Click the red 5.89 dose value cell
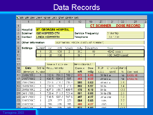The height and width of the screenshot is (115, 153). (x=91, y=76)
